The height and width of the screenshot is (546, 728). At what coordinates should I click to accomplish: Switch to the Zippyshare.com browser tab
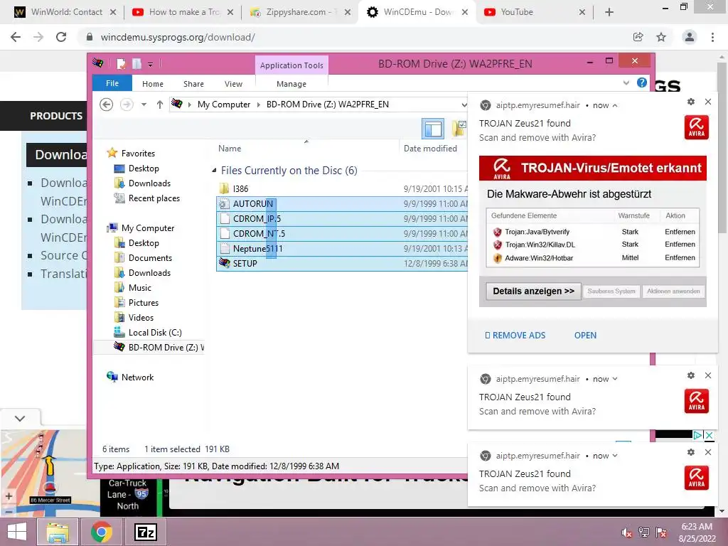(x=299, y=12)
